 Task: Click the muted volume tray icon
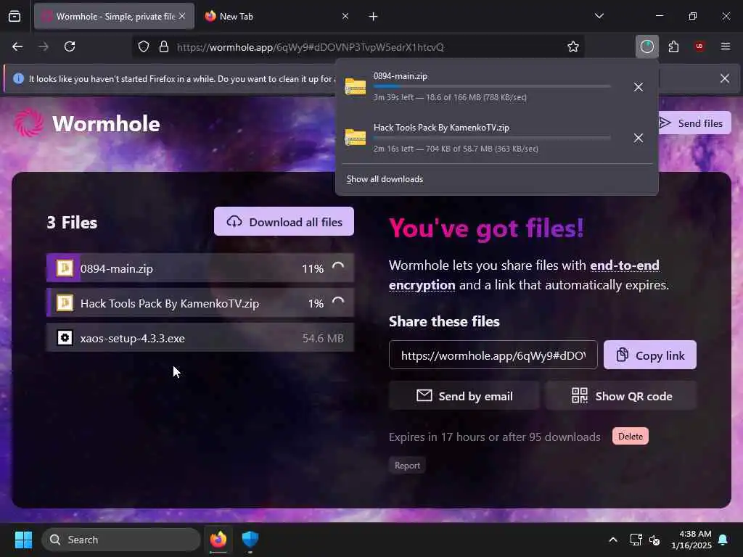point(654,540)
